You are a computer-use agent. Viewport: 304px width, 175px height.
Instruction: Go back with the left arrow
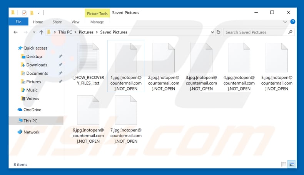[x=16, y=32]
